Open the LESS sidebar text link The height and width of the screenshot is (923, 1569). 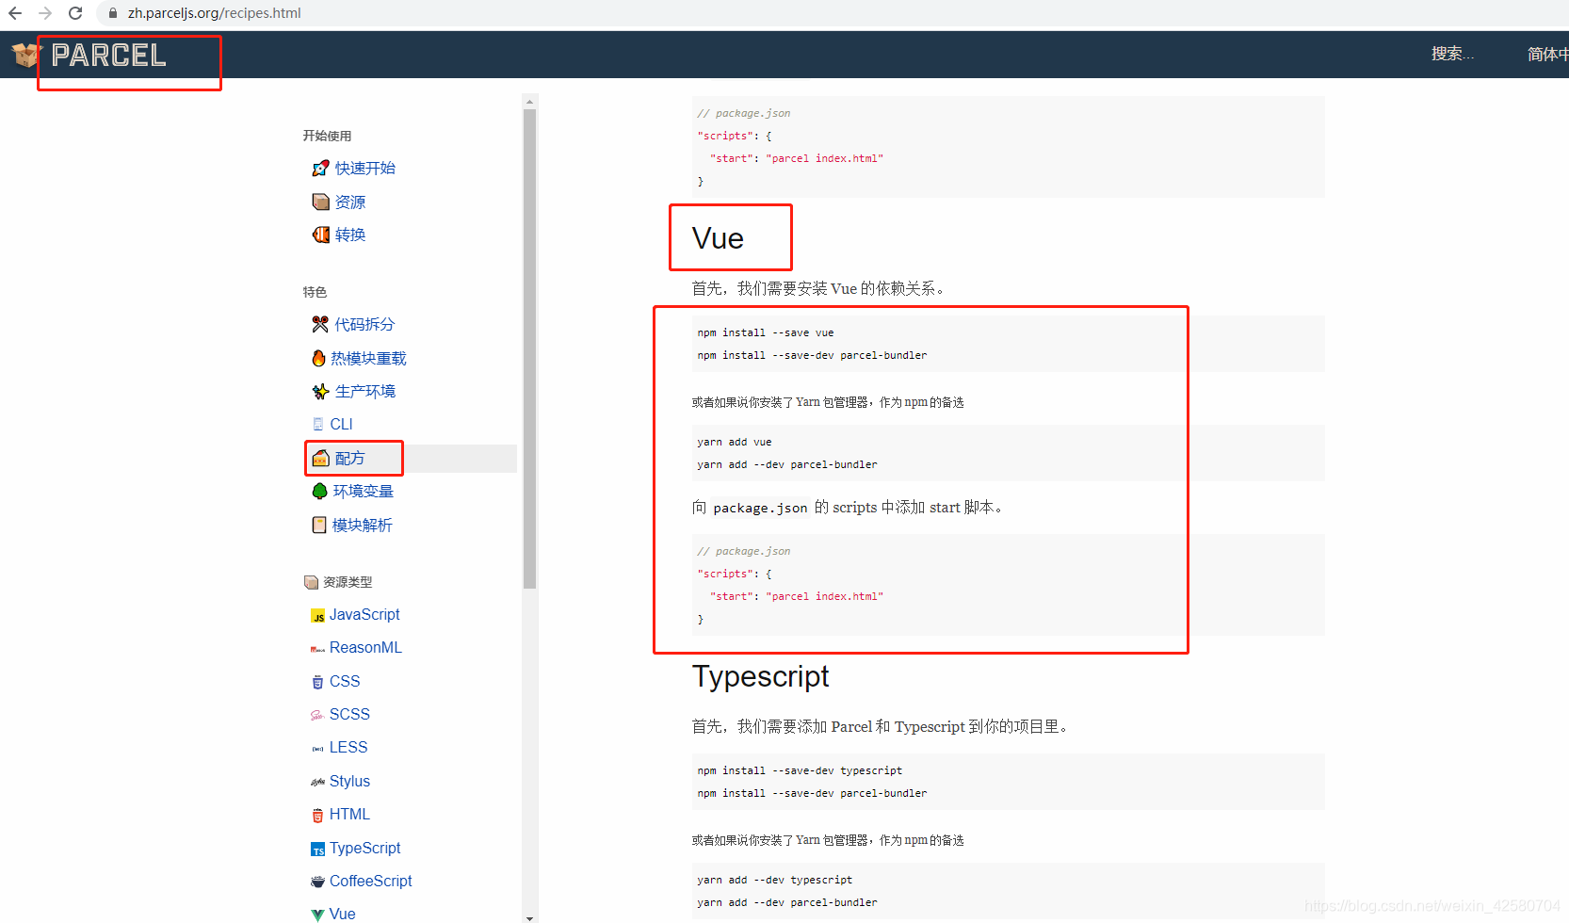(348, 747)
